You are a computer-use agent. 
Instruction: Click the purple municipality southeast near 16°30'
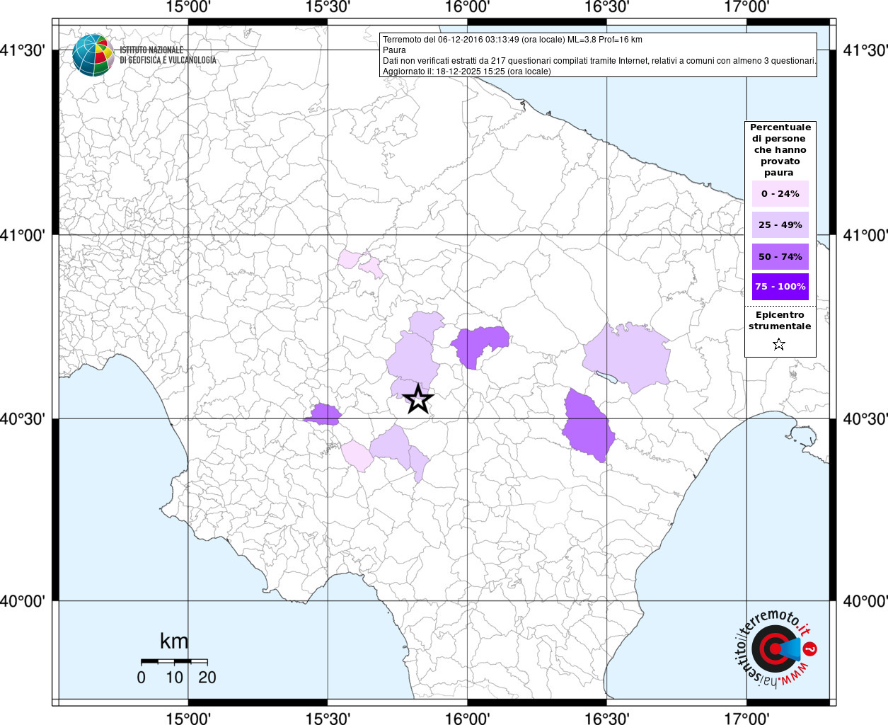point(587,425)
